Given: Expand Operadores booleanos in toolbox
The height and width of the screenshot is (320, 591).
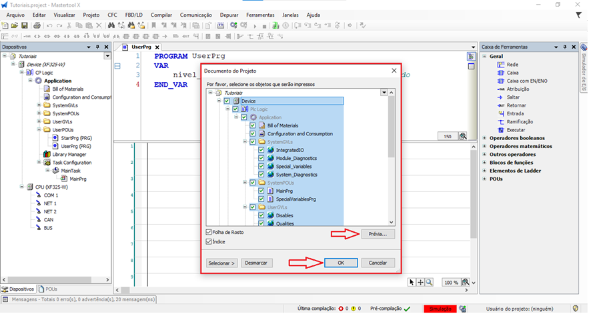Looking at the screenshot, I should pos(484,138).
